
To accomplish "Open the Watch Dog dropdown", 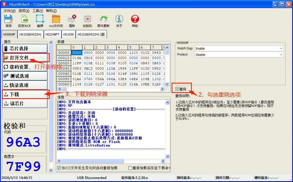I will 239,49.
